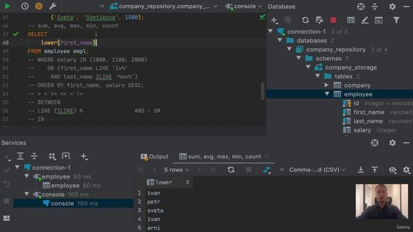Image resolution: width=413 pixels, height=232 pixels.
Task: Select the salary column in tree
Action: click(362, 130)
